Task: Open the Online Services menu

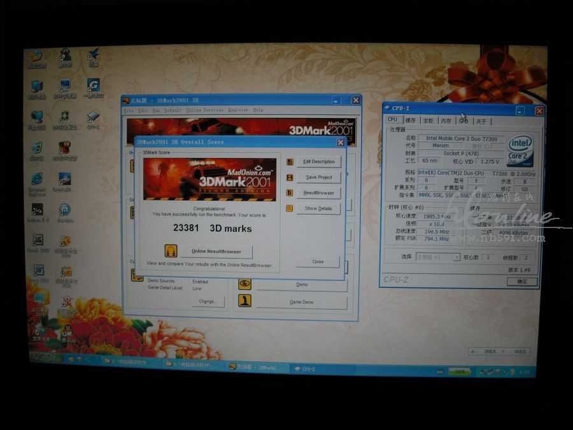Action: pos(204,110)
